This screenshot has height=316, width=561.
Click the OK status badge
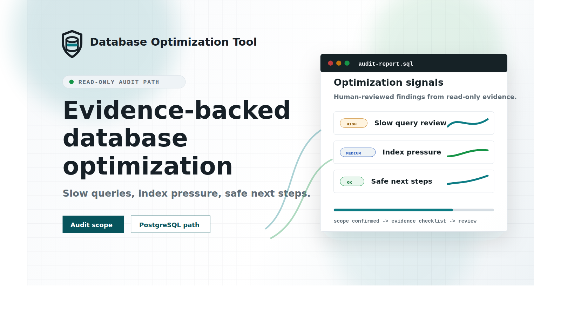(352, 182)
